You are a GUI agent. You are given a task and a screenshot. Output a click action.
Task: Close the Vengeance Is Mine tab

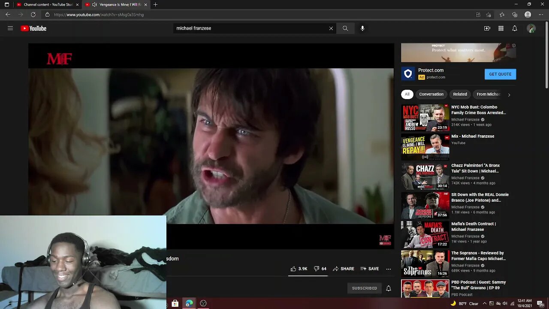click(145, 5)
